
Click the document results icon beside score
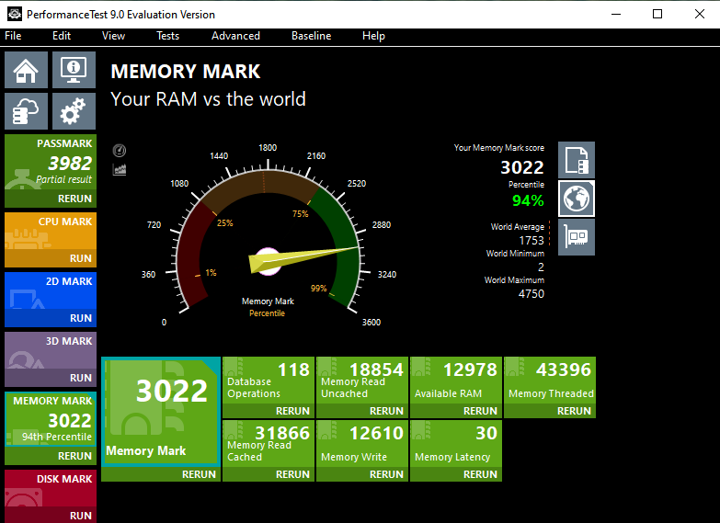(577, 160)
